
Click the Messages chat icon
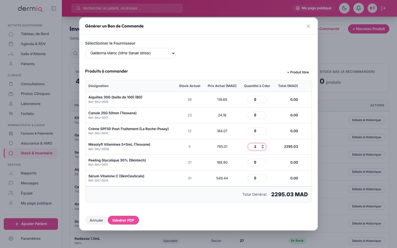pos(11,183)
